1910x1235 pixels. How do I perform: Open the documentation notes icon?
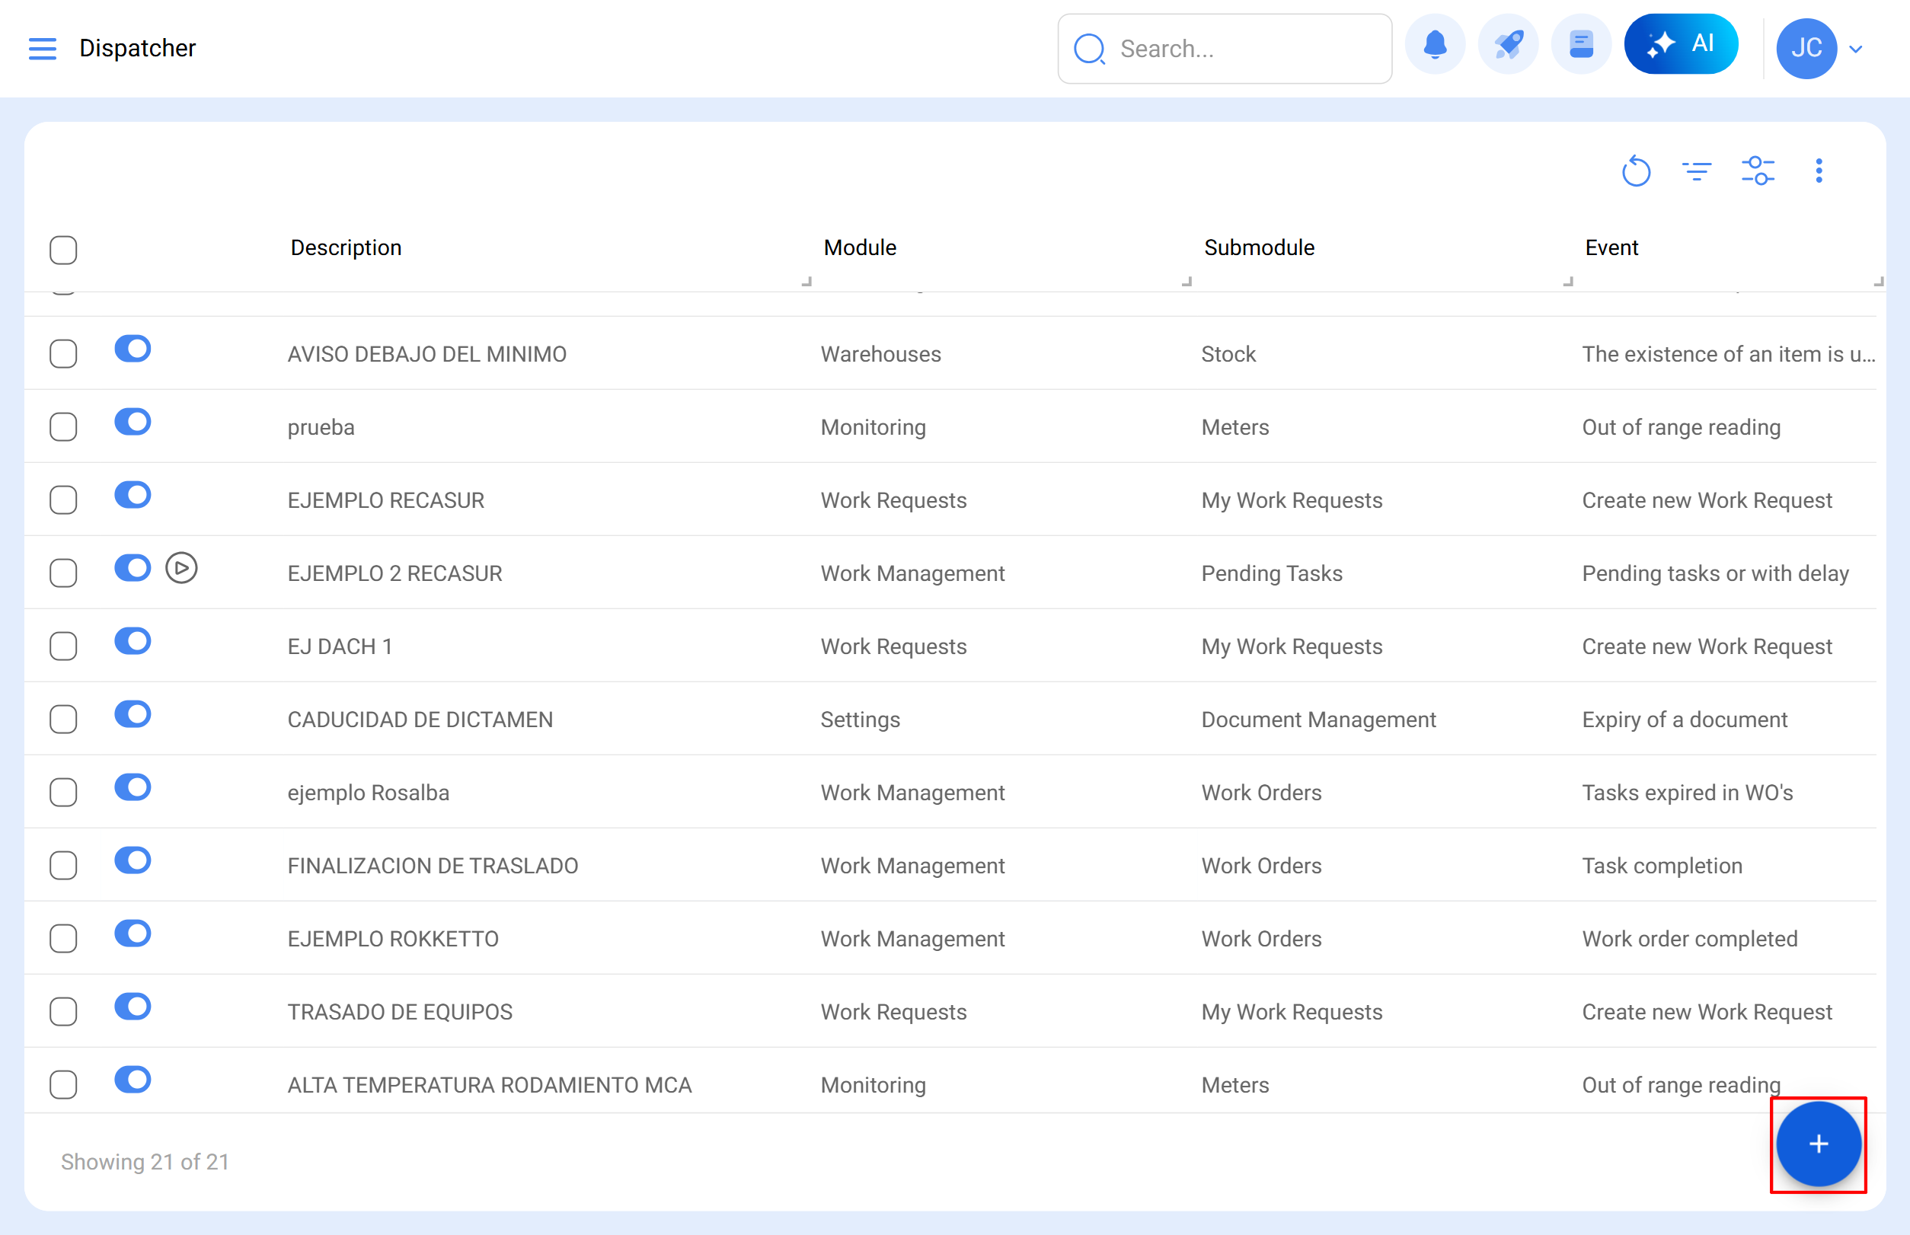tap(1580, 45)
